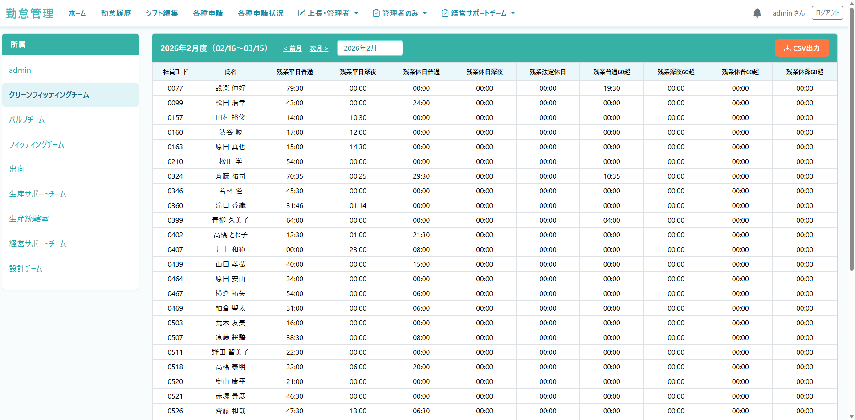Viewport: 855px width, 420px height.
Task: Click employee name 奥山 康平
Action: pos(231,382)
